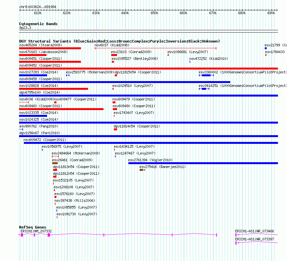Open ERICH1|NM_207332 gene label
The width and height of the screenshot is (287, 261).
pyautogui.click(x=36, y=231)
